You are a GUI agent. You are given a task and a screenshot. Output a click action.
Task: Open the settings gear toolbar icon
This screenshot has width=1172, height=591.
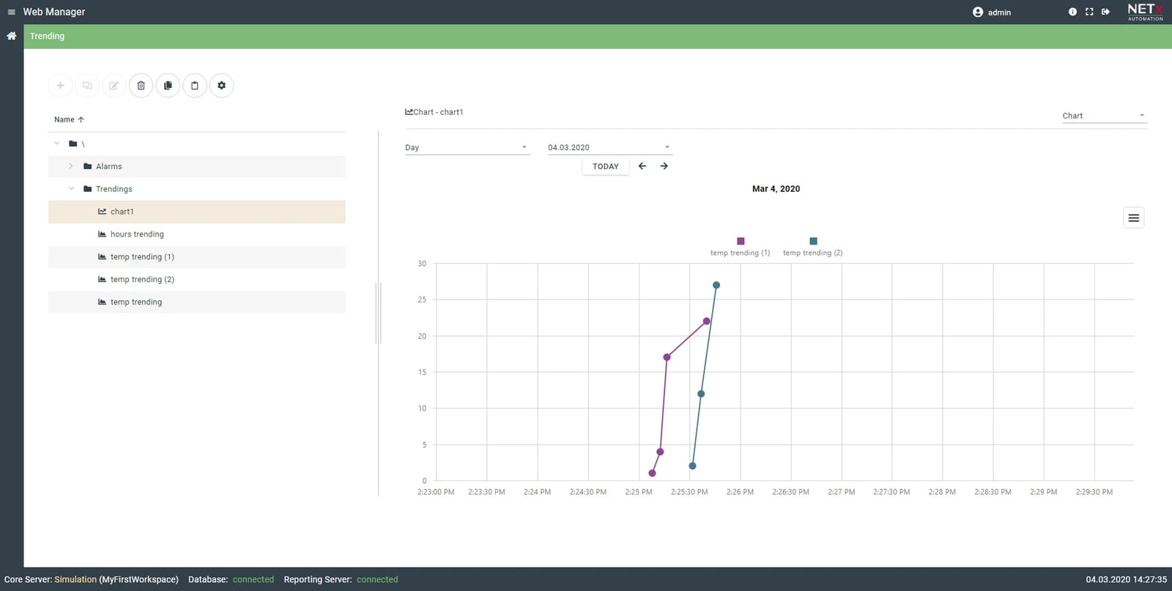(x=222, y=86)
